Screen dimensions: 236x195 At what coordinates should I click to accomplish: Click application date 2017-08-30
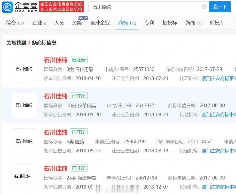point(212,105)
